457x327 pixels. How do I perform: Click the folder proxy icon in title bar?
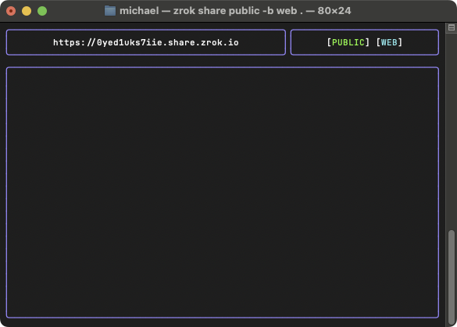click(110, 11)
